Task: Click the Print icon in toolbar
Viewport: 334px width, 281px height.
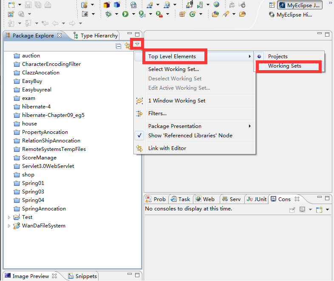Action: tap(48, 5)
